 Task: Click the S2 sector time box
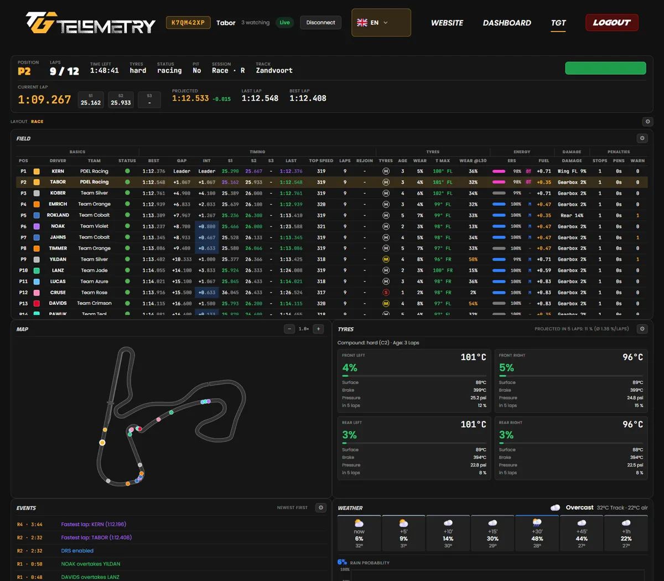[x=121, y=100]
